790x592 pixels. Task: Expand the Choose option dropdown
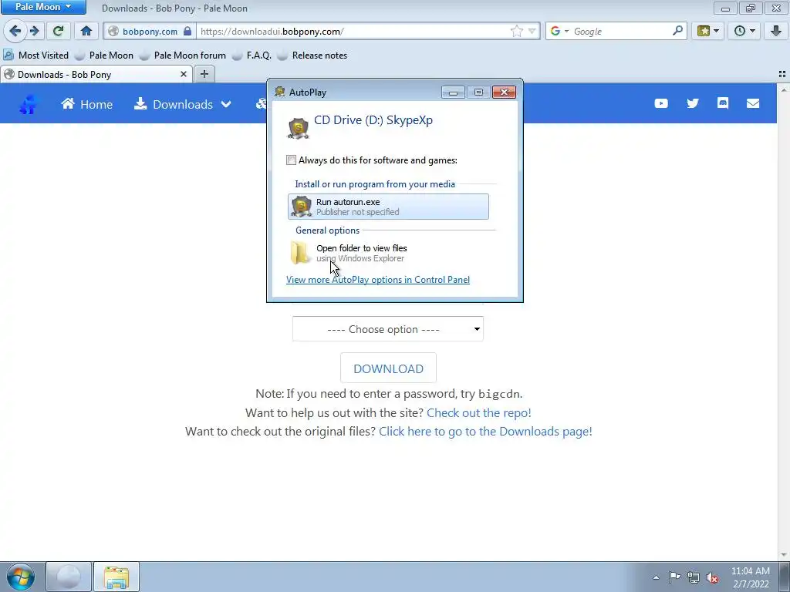(x=388, y=329)
